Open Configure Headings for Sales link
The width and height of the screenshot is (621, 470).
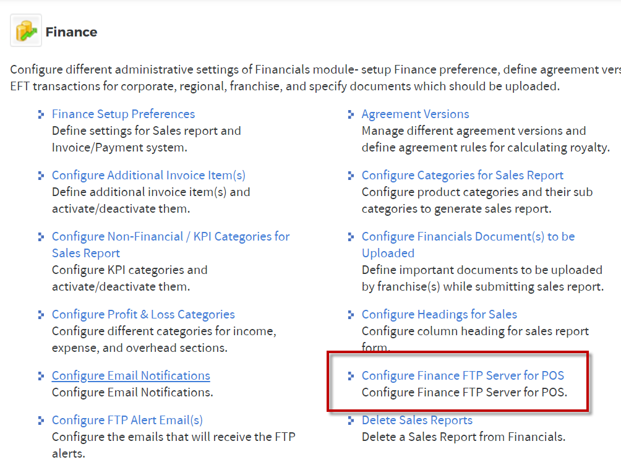439,314
